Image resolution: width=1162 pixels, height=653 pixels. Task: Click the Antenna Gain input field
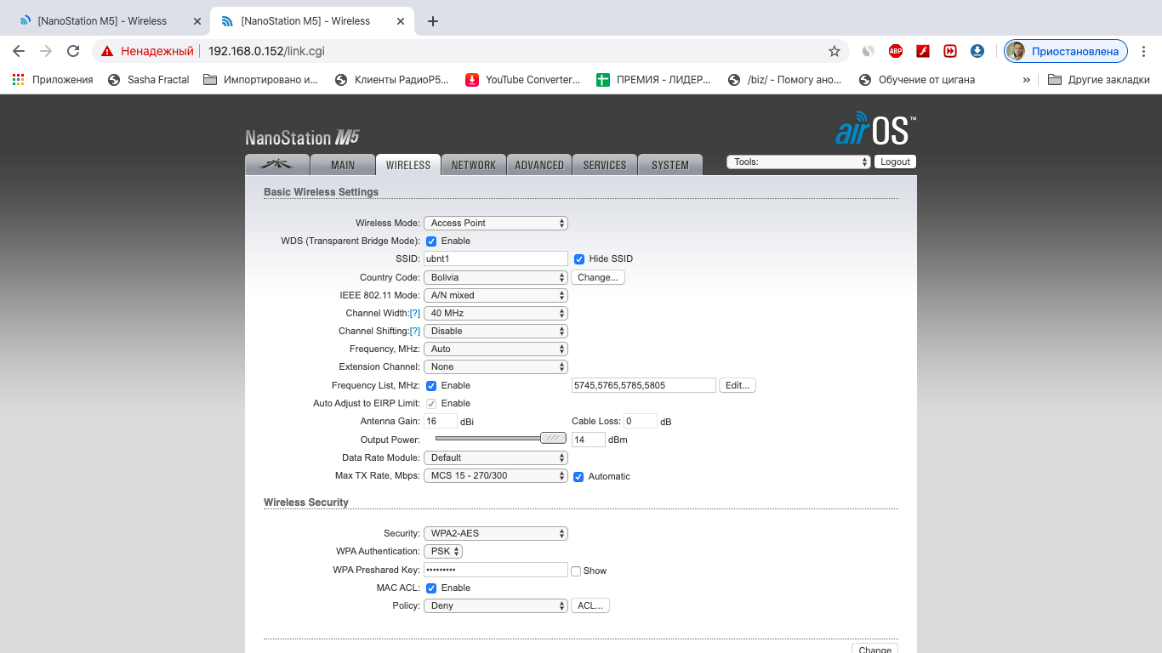(441, 422)
